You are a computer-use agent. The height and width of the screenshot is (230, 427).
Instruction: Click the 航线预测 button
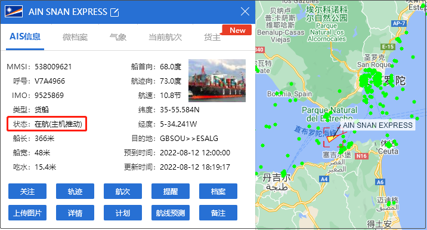(x=171, y=213)
